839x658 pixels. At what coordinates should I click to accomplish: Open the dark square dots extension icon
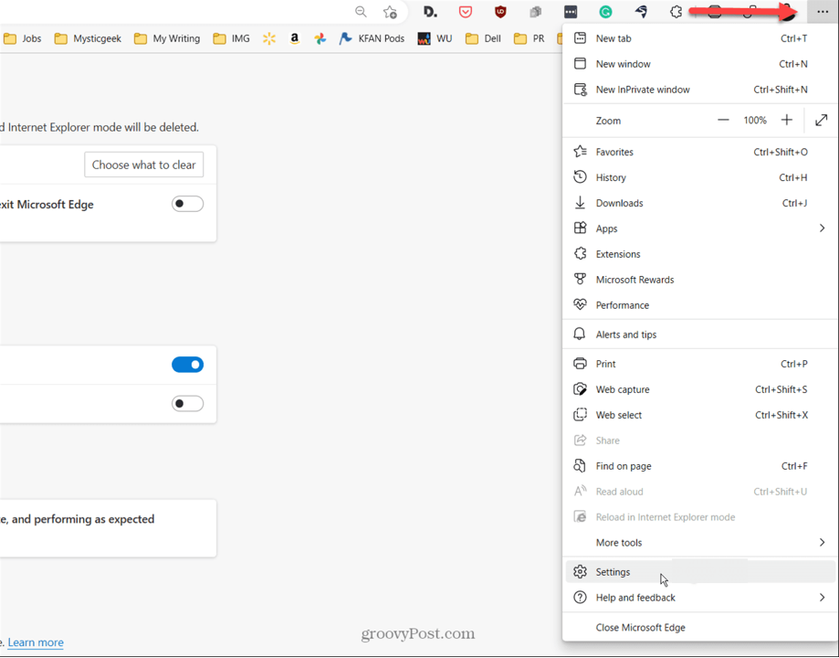[x=571, y=12]
